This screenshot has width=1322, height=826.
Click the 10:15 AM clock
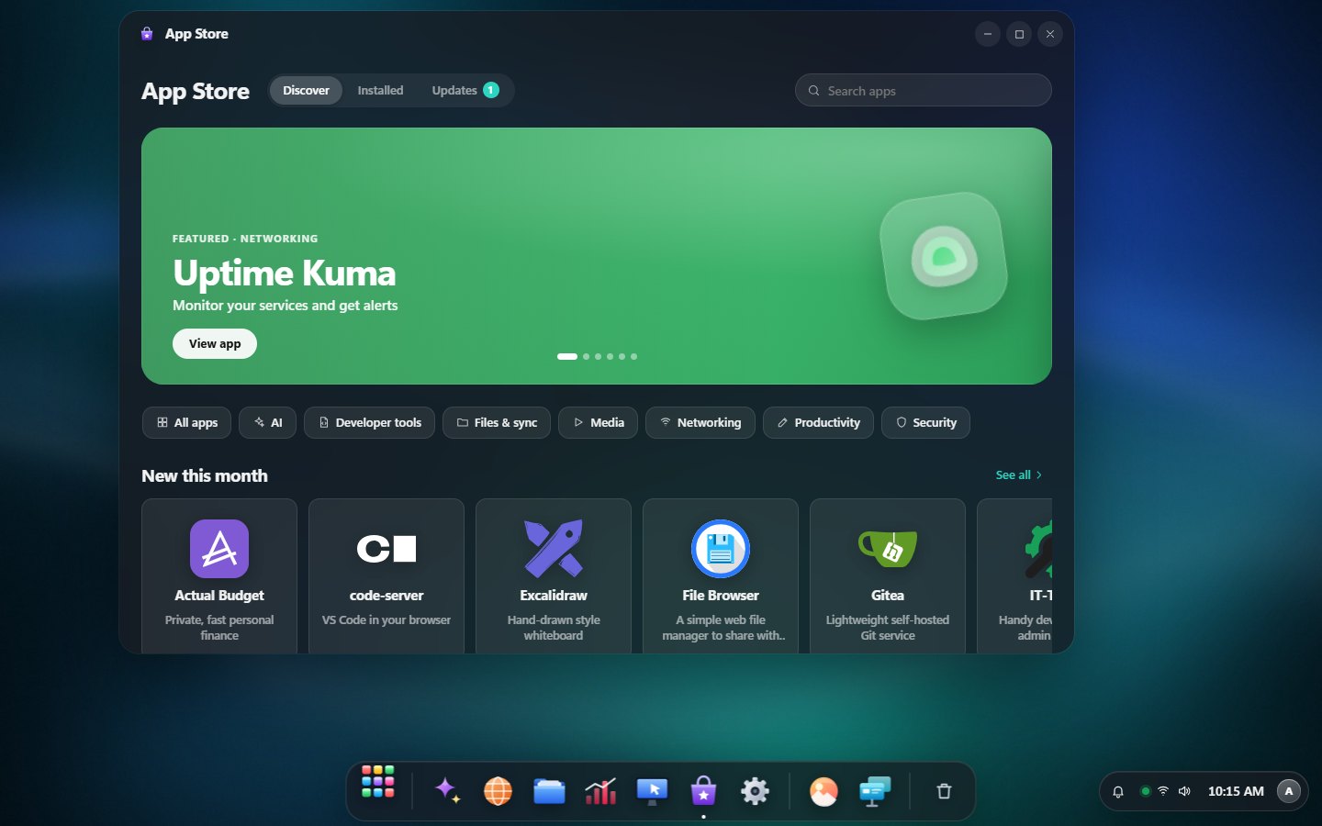[1236, 791]
